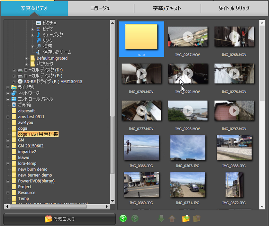Screen dimensions: 269x226
Task: Open the ミュージック music note item
Action: pyautogui.click(x=51, y=35)
